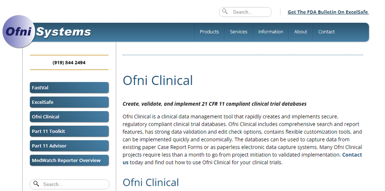Open the About menu
This screenshot has height=191, width=385.
[x=301, y=32]
